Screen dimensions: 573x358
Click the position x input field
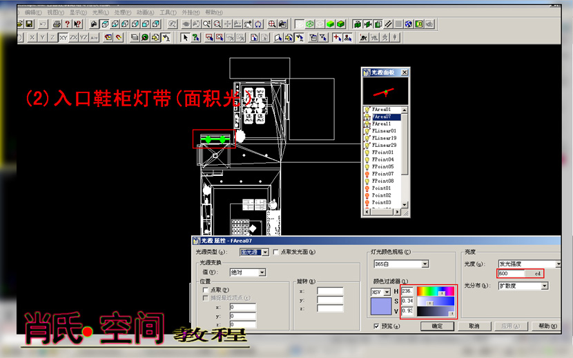[x=242, y=307]
